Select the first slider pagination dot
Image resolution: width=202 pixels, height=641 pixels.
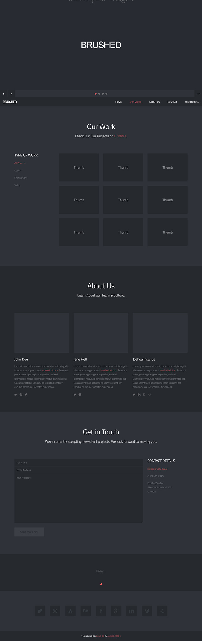point(96,94)
